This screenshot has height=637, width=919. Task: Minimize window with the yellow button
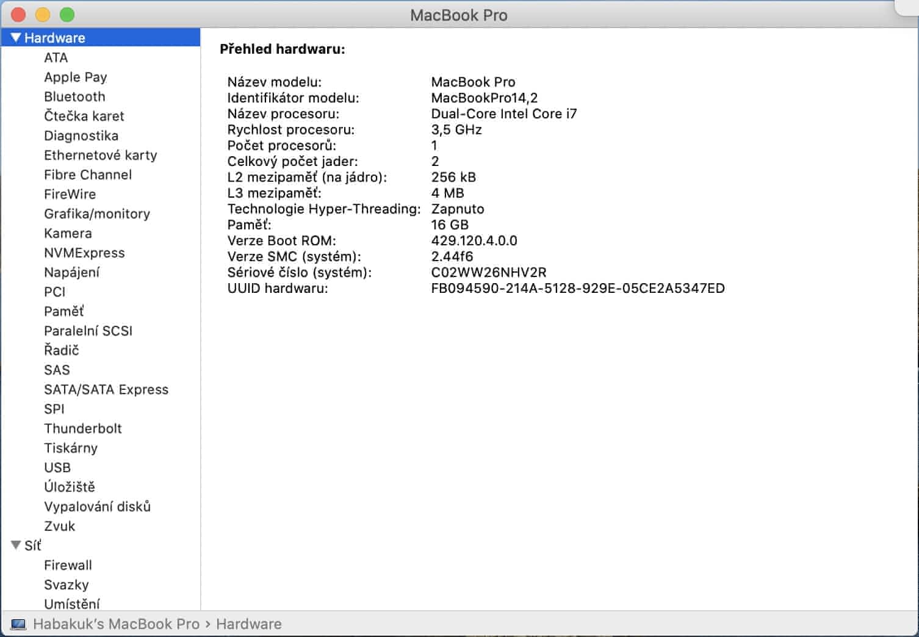43,15
